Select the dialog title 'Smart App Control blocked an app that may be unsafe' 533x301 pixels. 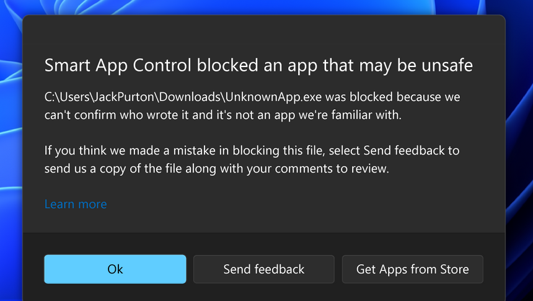(x=258, y=65)
